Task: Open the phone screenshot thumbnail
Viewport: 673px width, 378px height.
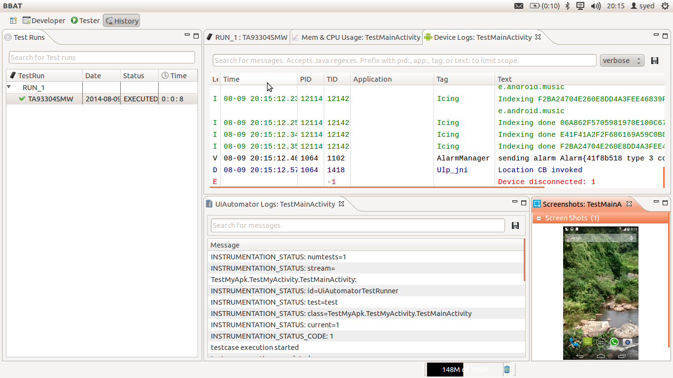Action: pos(601,293)
